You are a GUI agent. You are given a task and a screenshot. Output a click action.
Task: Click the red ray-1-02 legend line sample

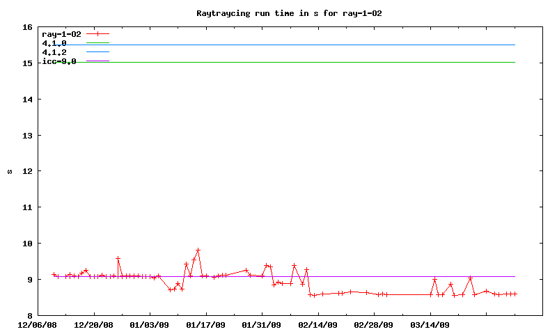(x=98, y=34)
